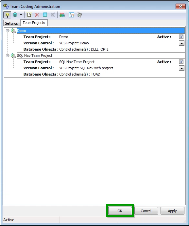
Task: Click the recycle bin toolbar icon
Action: click(79, 15)
